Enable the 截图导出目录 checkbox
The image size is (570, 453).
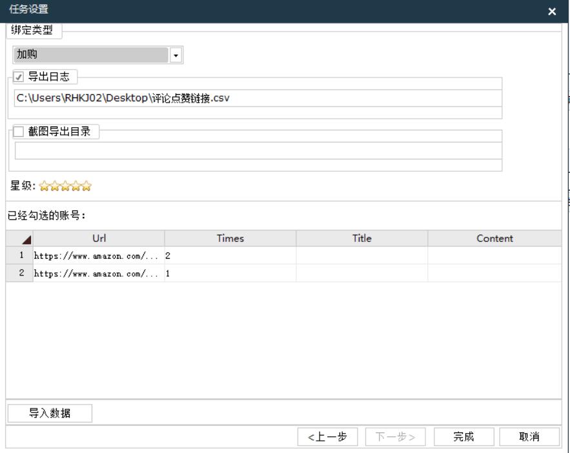19,132
